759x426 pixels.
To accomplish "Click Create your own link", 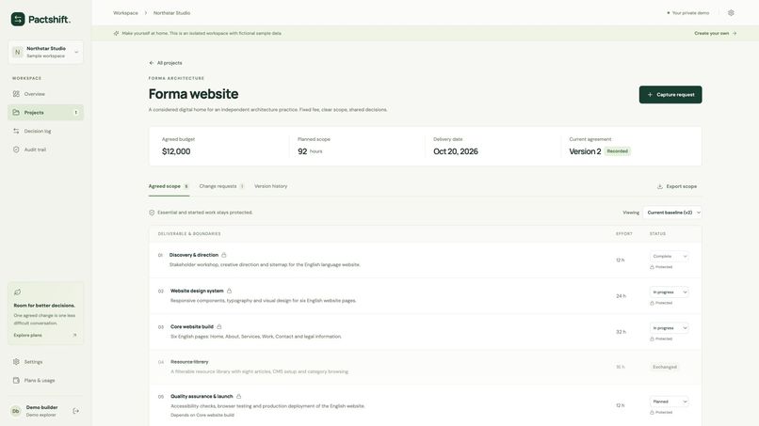I will (x=716, y=33).
